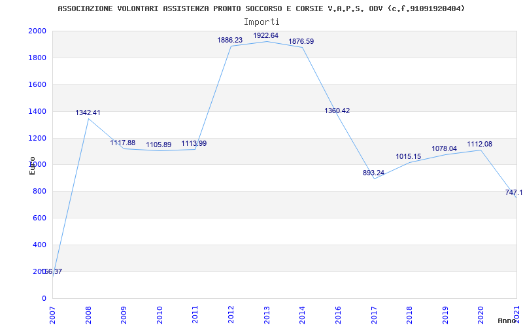
Task: Click the 893.24 data label
Action: click(373, 173)
